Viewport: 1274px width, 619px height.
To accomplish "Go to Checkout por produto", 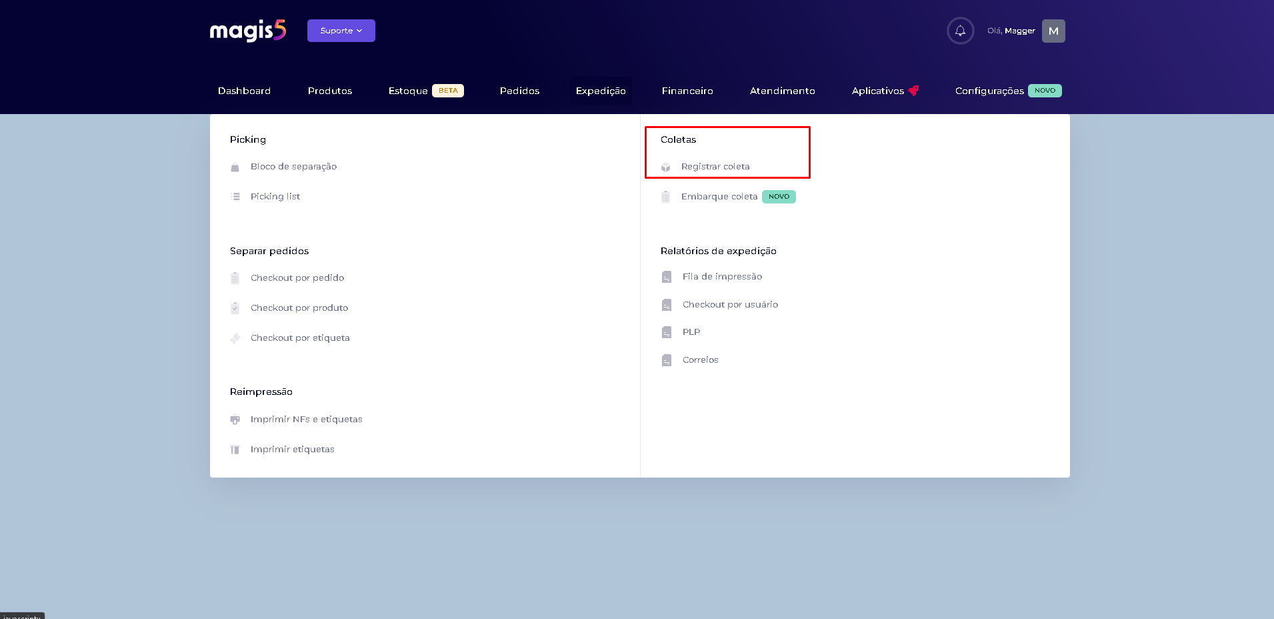I will [x=299, y=308].
